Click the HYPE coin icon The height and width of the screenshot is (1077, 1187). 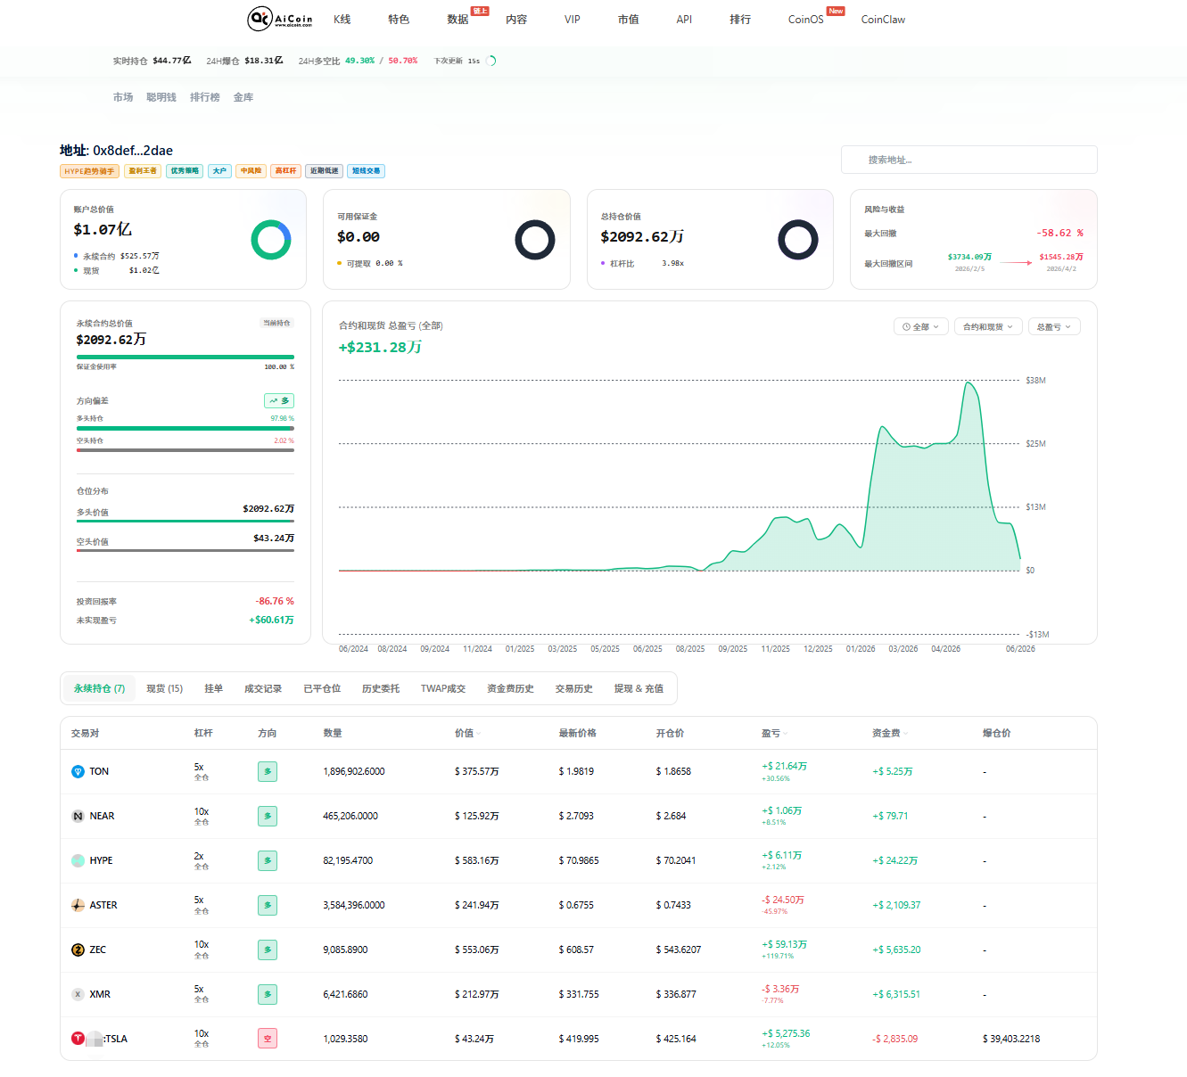coord(78,860)
